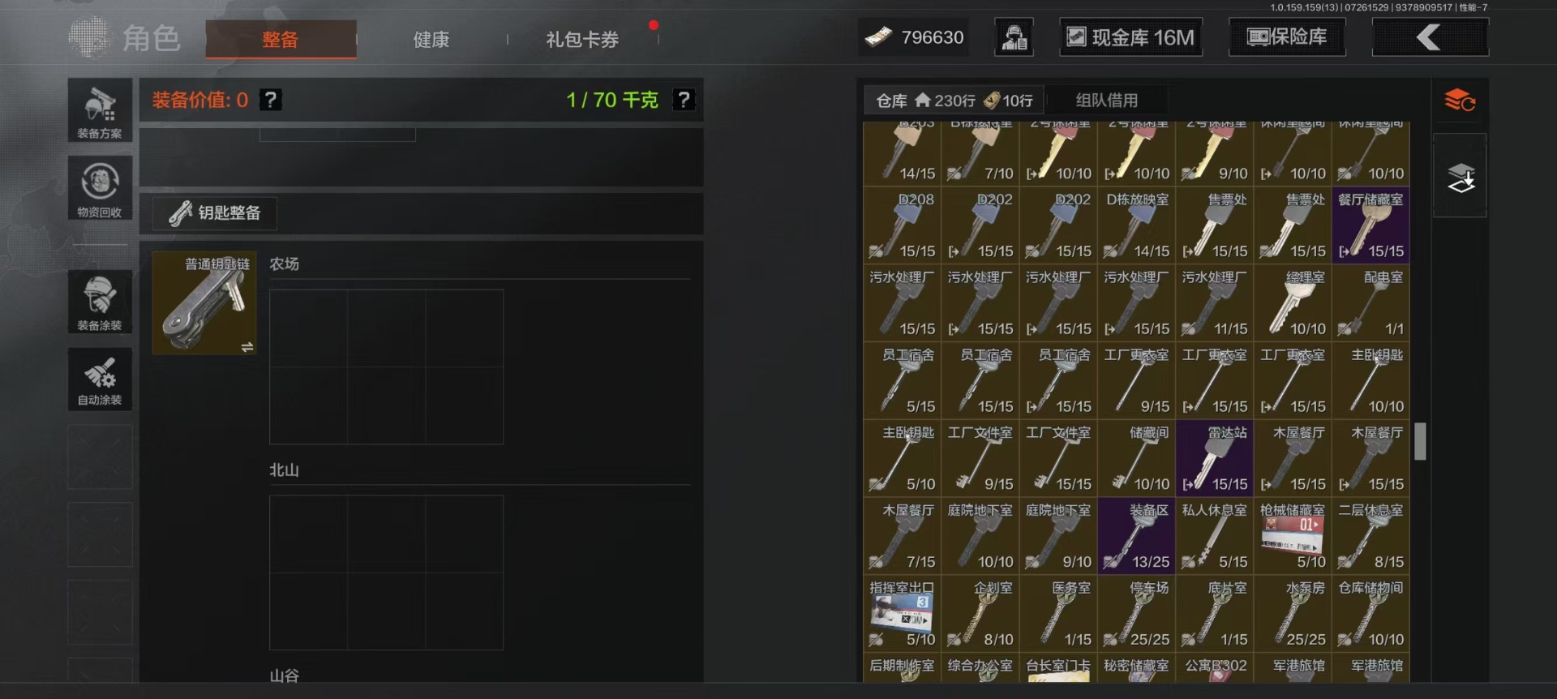Open the 自动涂装 auto-paint icon
Image resolution: width=1557 pixels, height=699 pixels.
point(100,380)
